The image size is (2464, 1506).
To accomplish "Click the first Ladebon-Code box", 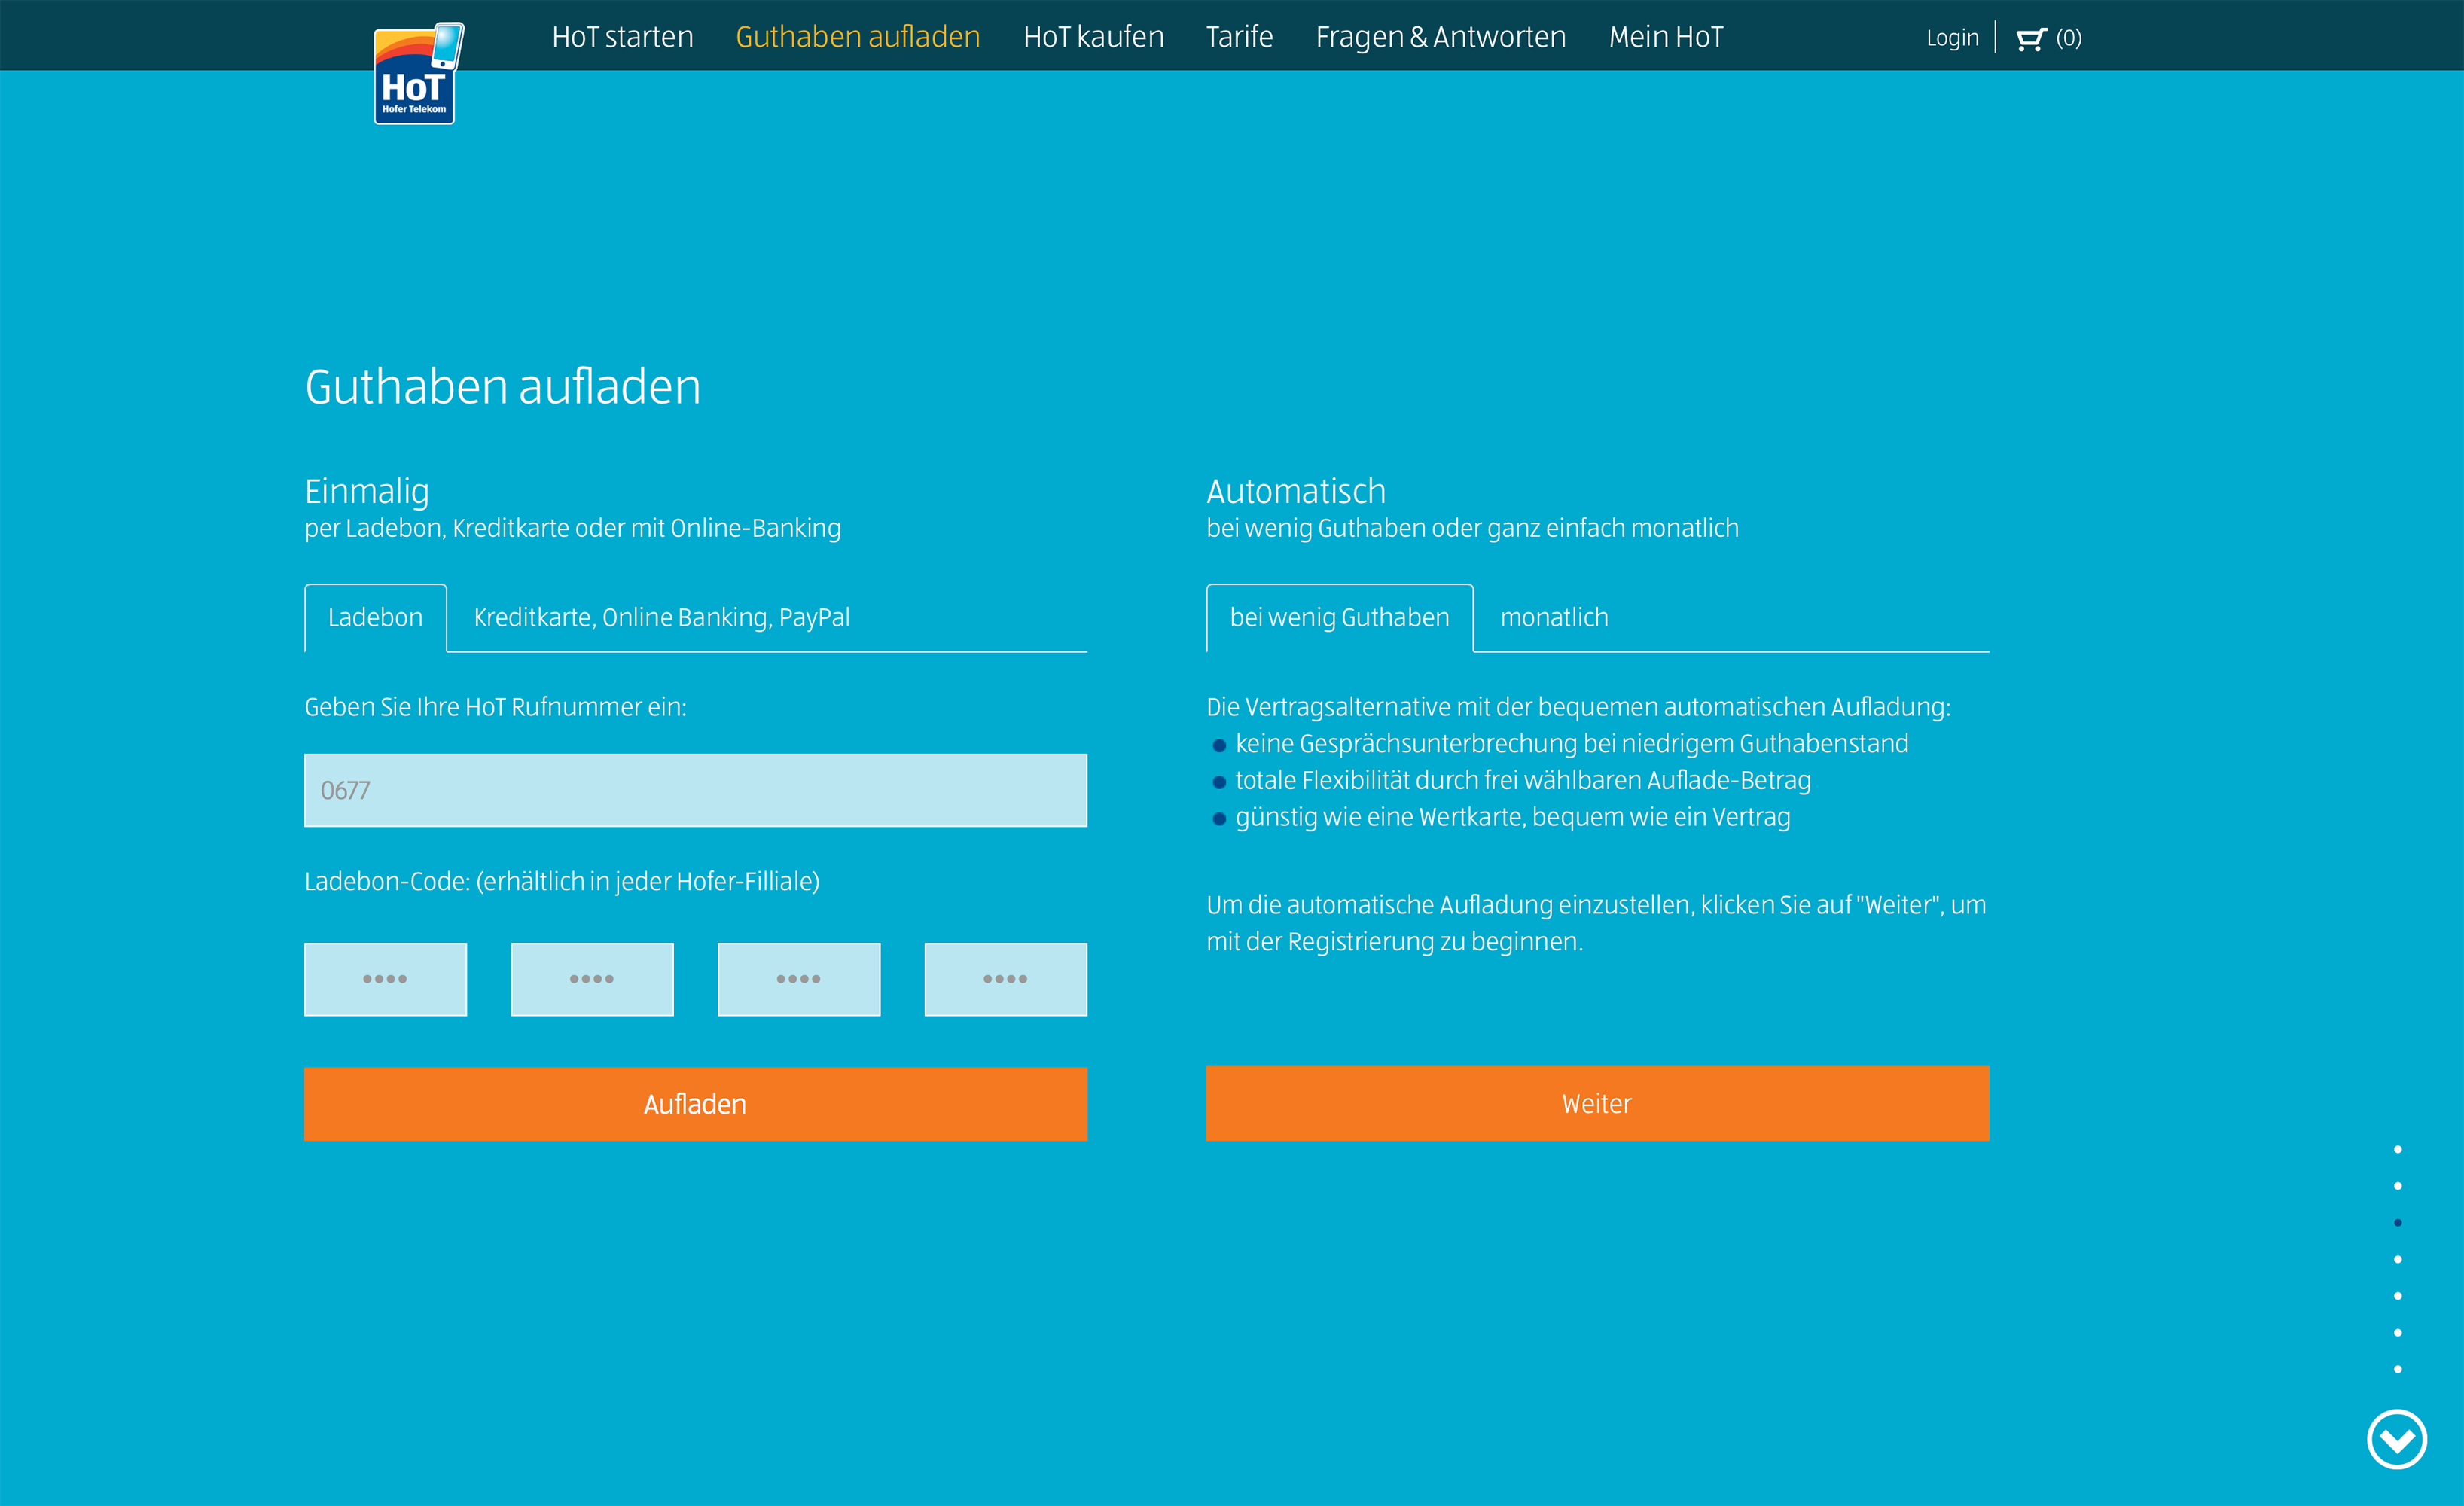I will pyautogui.click(x=385, y=979).
